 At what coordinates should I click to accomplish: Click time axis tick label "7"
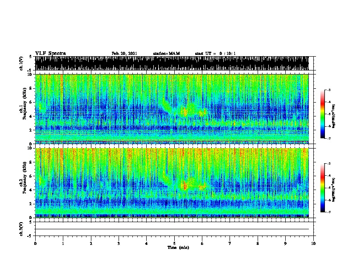[x=230, y=244]
